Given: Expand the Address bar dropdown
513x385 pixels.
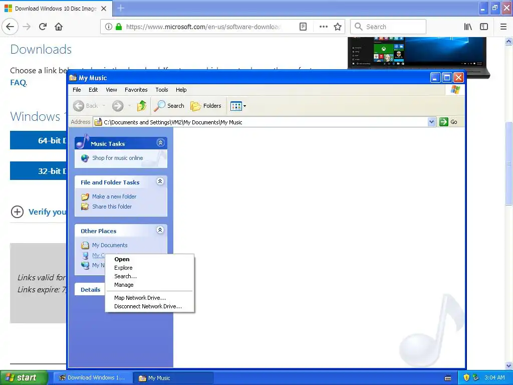Looking at the screenshot, I should [x=431, y=122].
